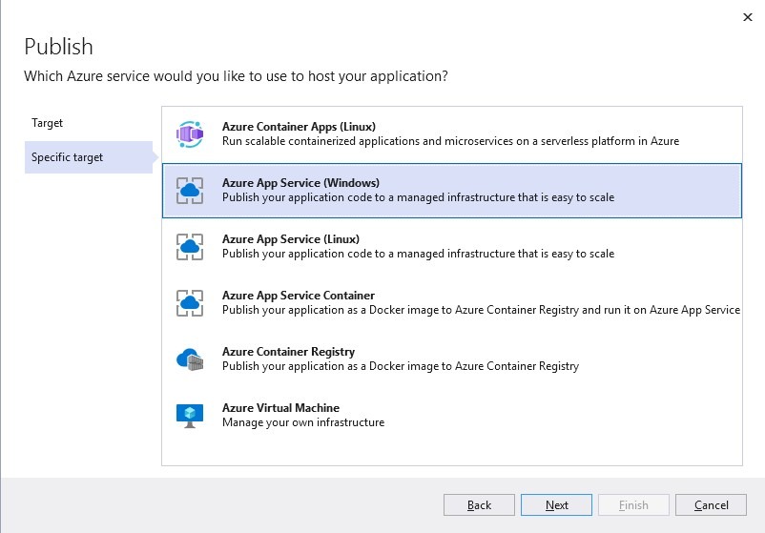Pick Azure Container Registry title text
765x533 pixels.
[288, 352]
